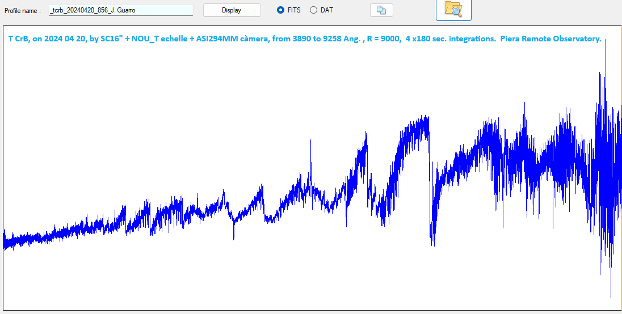The height and width of the screenshot is (314, 622).
Task: Open the folder search browse icon
Action: pyautogui.click(x=453, y=10)
